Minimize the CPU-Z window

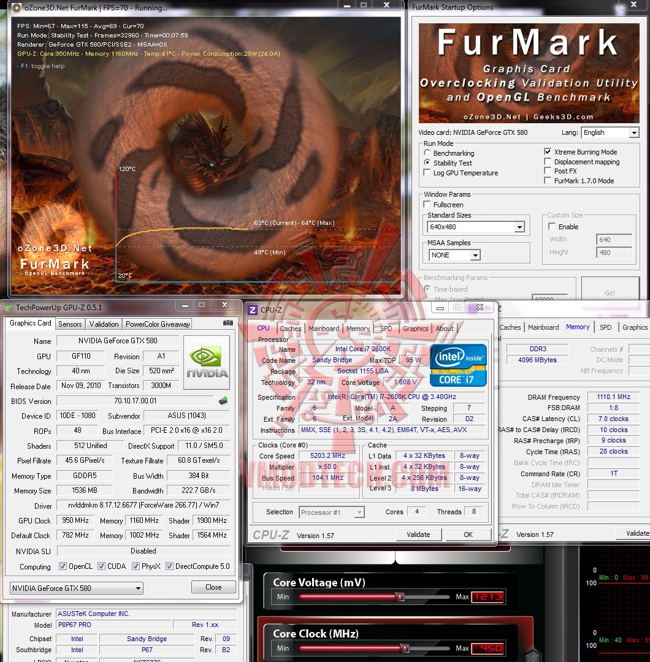coord(440,308)
